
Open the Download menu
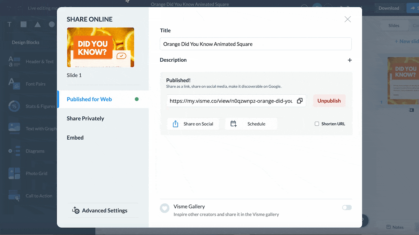389,8
